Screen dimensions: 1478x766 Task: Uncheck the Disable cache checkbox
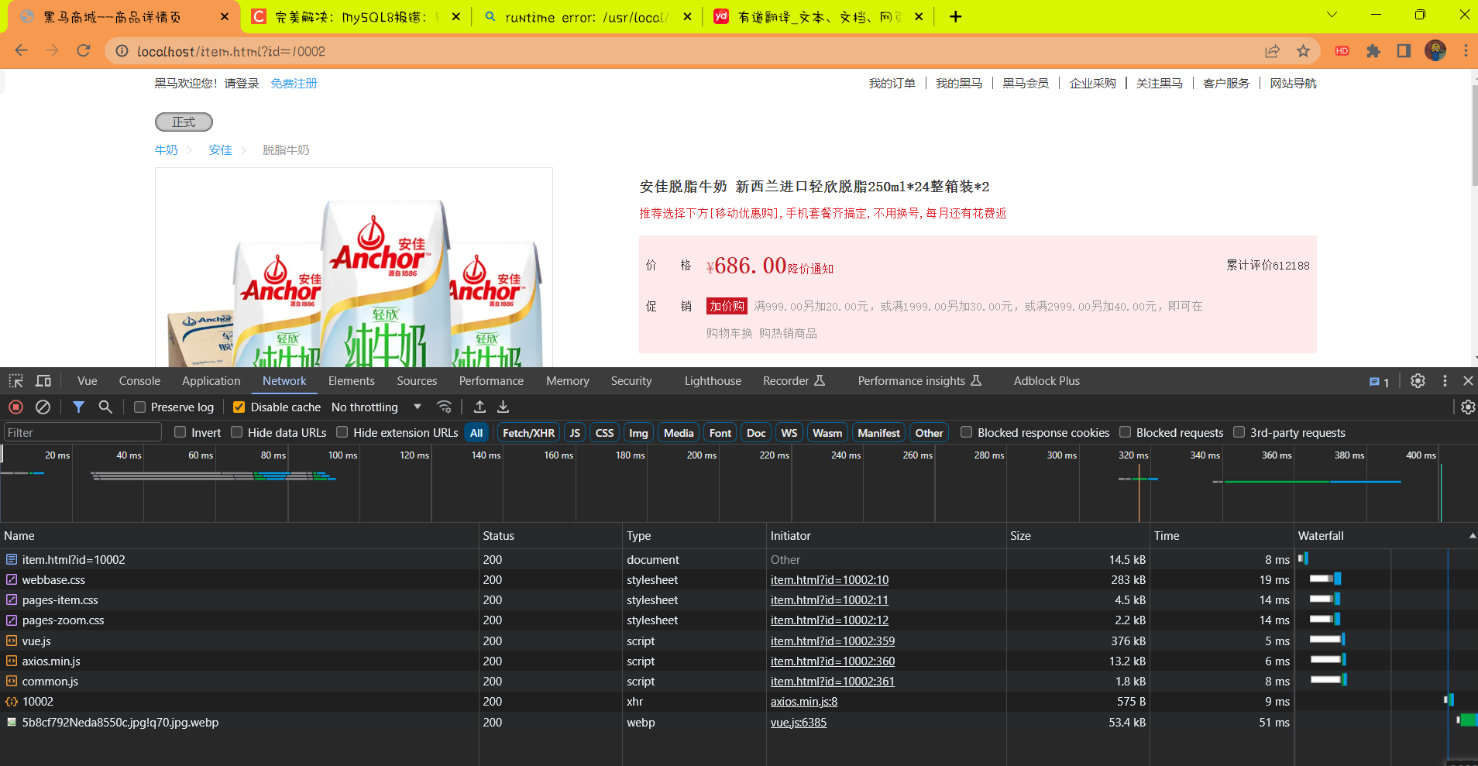239,407
